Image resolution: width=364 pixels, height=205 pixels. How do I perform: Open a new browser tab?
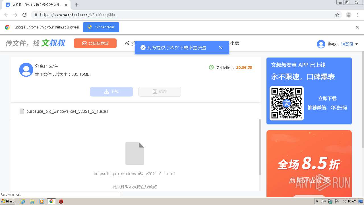pyautogui.click(x=77, y=5)
